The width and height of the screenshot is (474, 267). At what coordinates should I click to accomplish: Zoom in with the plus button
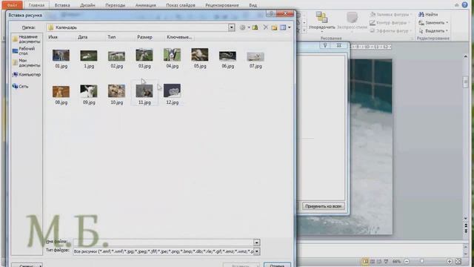coord(450,261)
